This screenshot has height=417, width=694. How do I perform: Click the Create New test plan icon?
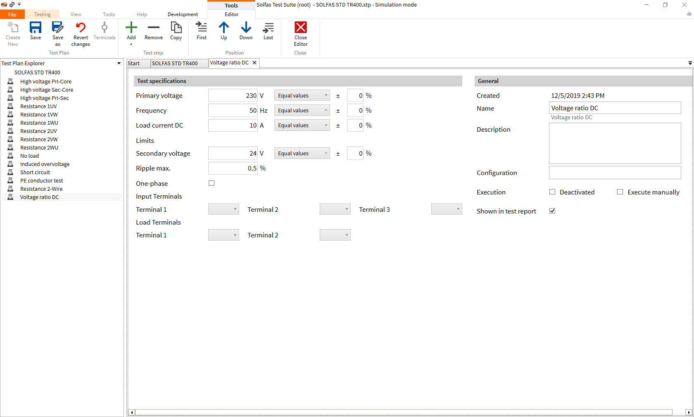coord(13,28)
